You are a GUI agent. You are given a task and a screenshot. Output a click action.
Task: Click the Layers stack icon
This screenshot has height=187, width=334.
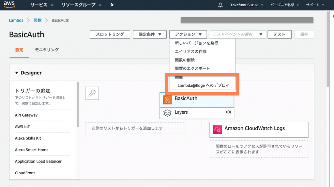(167, 113)
